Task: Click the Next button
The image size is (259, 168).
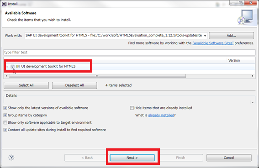Action: (132, 158)
